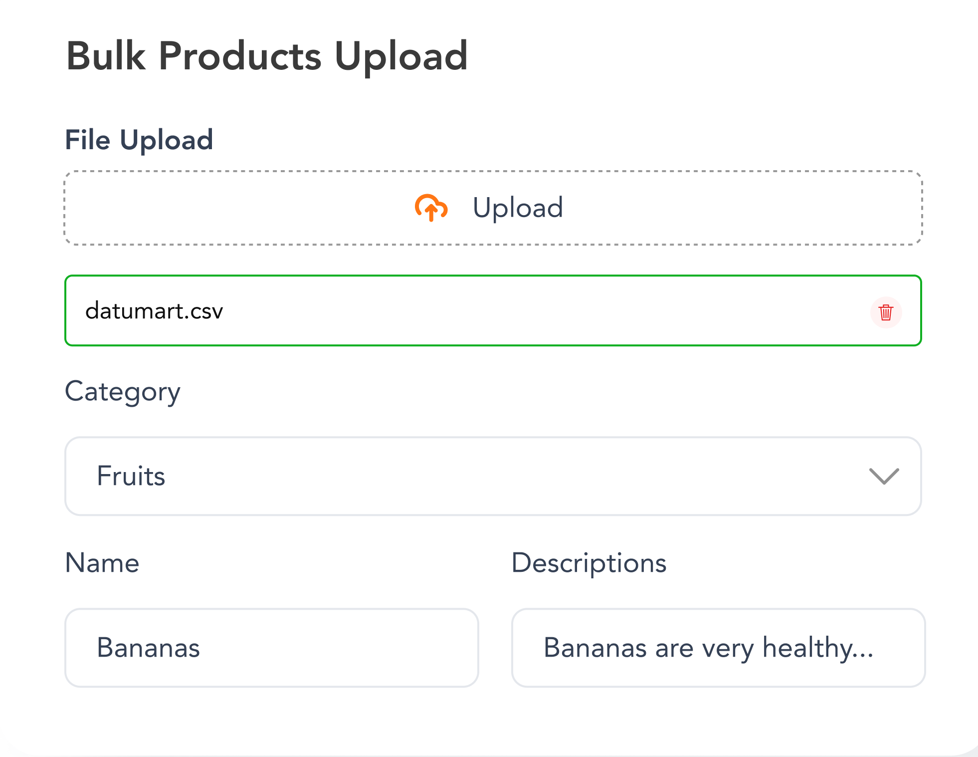Click the Category label
The width and height of the screenshot is (978, 757).
[122, 392]
